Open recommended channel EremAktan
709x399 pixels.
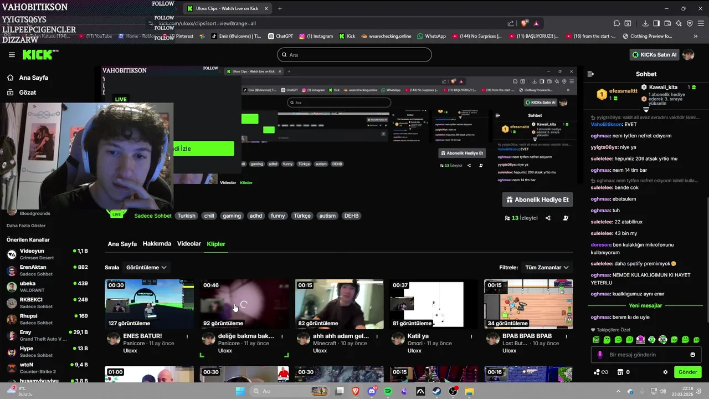(48, 270)
